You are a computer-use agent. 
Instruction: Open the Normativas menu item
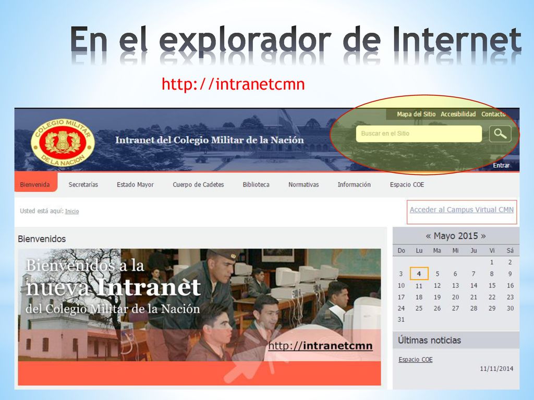point(304,185)
